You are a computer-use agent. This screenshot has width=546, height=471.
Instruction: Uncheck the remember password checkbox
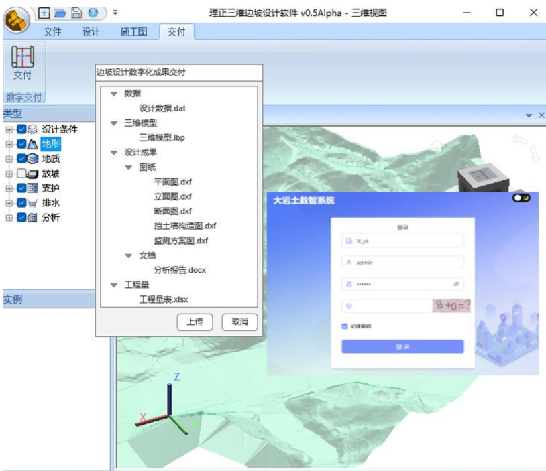(x=345, y=326)
